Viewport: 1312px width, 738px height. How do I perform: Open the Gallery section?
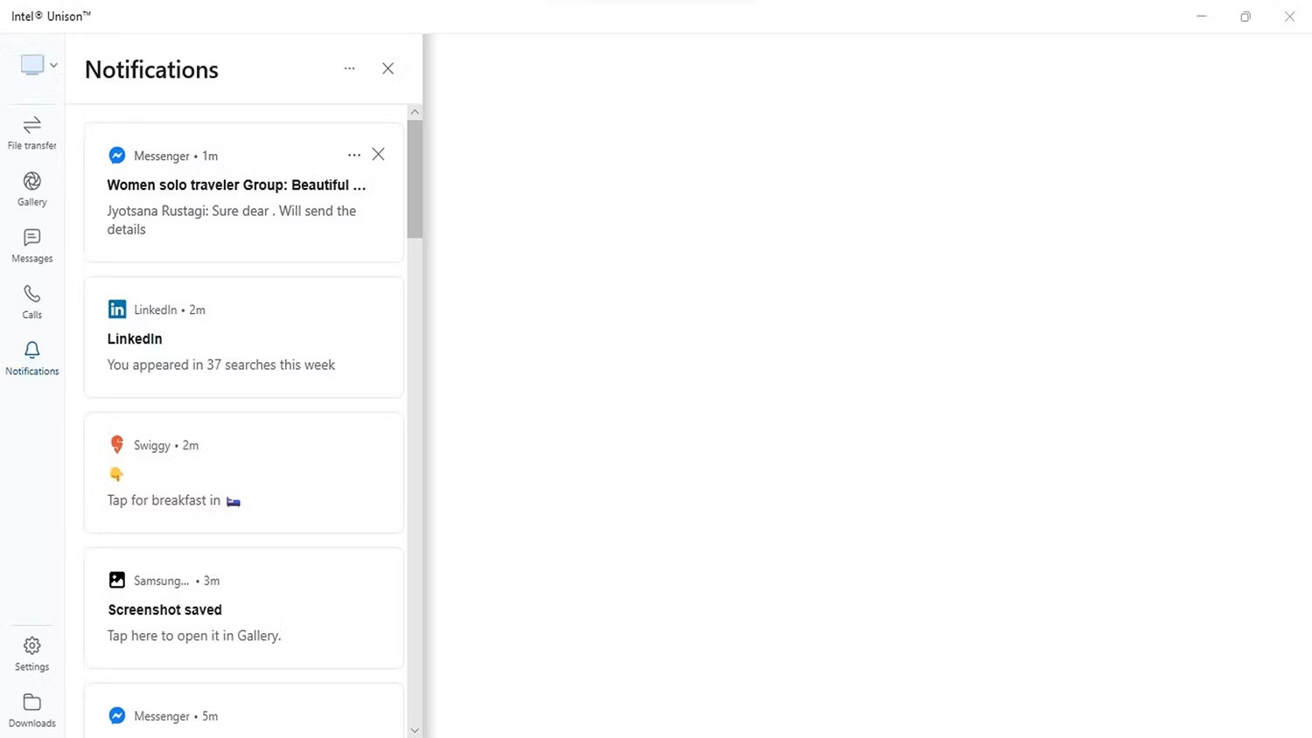tap(32, 190)
